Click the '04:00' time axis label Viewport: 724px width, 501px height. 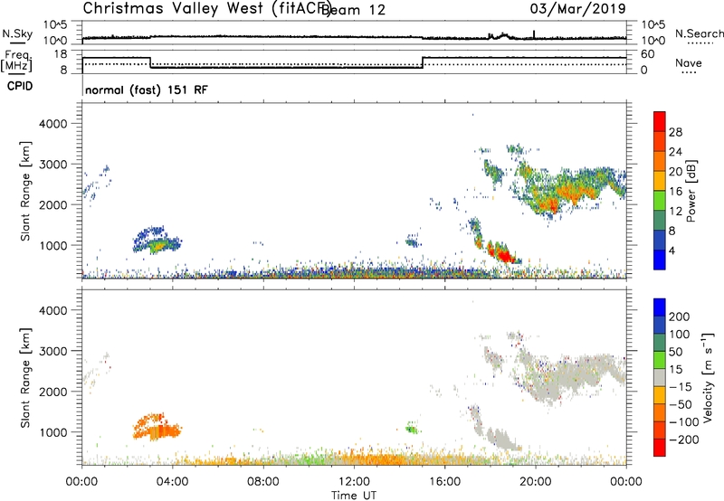[173, 482]
